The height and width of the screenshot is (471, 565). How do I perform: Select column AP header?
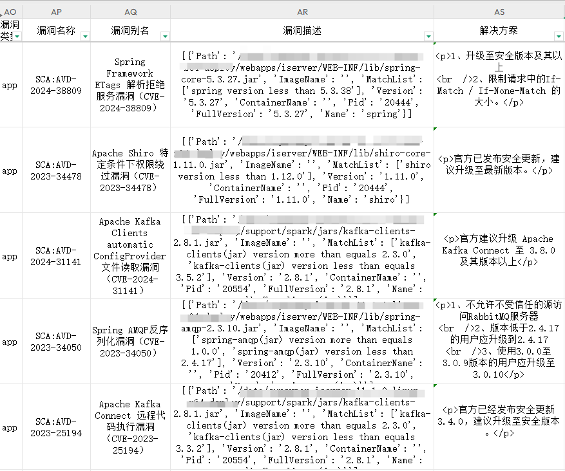pos(56,12)
